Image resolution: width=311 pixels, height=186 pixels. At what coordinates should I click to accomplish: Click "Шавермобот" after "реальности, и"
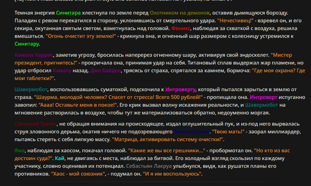click(262, 105)
